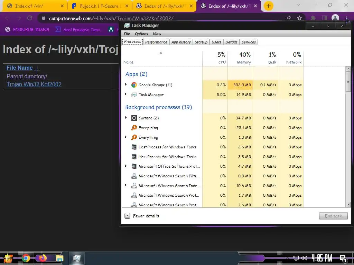The image size is (354, 265).
Task: Reload the page in Chrome
Action: coord(30,18)
